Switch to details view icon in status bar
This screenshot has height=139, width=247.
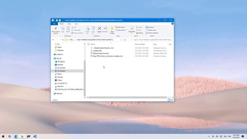coord(169,100)
